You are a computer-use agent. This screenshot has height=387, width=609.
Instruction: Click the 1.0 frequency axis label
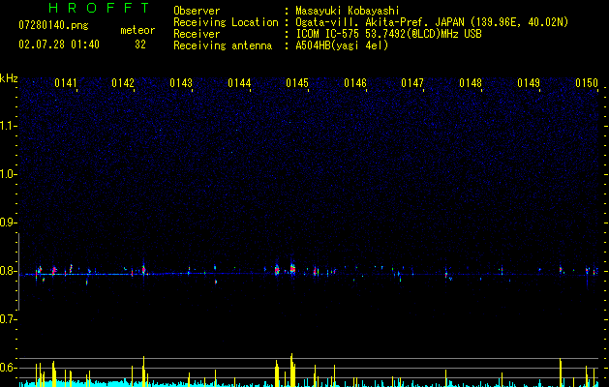click(8, 174)
